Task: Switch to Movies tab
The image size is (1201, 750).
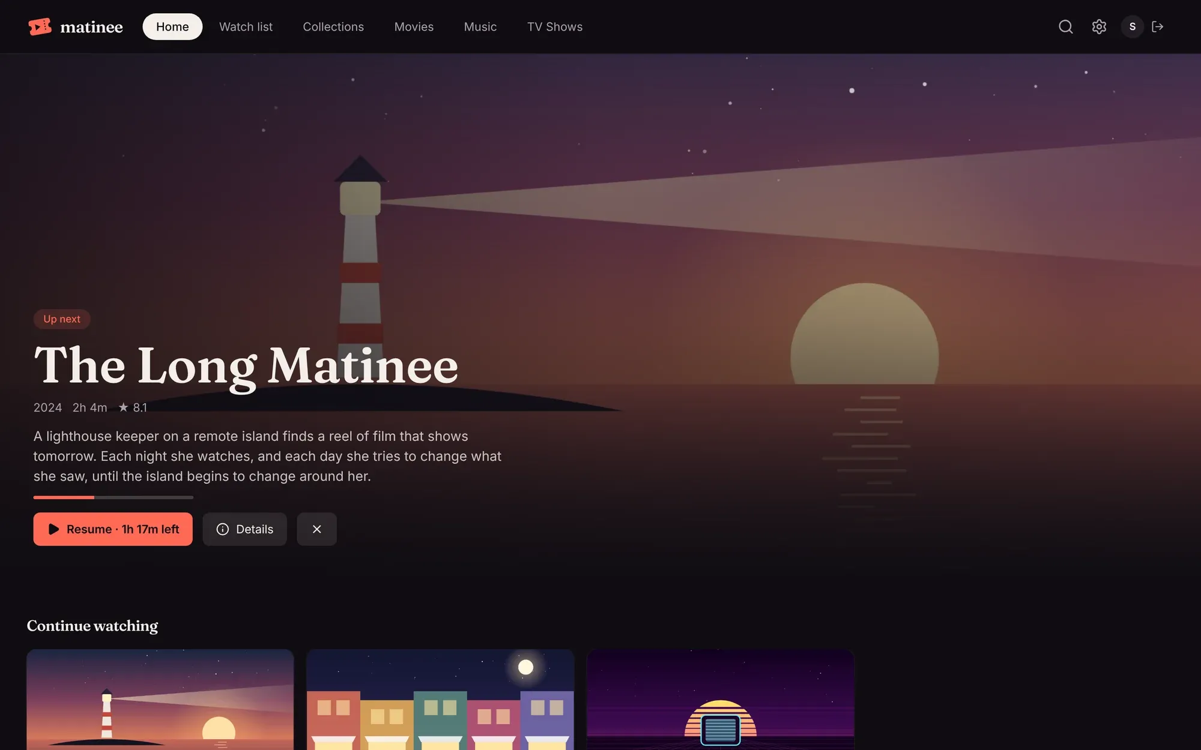Action: pos(414,26)
